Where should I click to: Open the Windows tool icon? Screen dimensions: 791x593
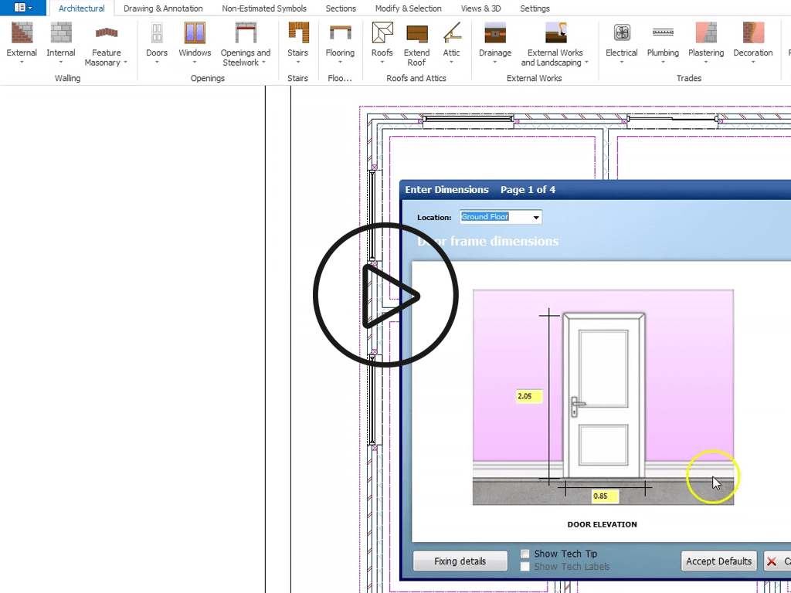(x=195, y=33)
